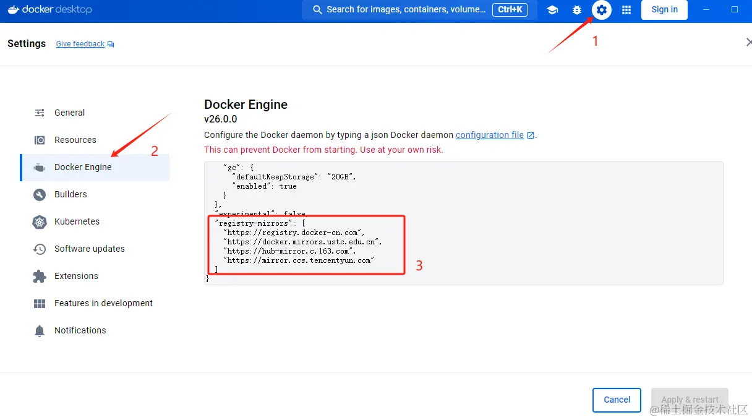Click the red risk warning text

click(323, 150)
